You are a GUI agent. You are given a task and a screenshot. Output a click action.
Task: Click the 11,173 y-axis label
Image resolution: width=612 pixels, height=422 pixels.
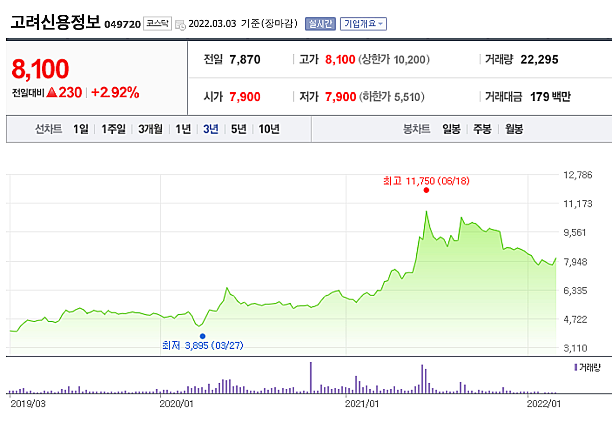(578, 204)
